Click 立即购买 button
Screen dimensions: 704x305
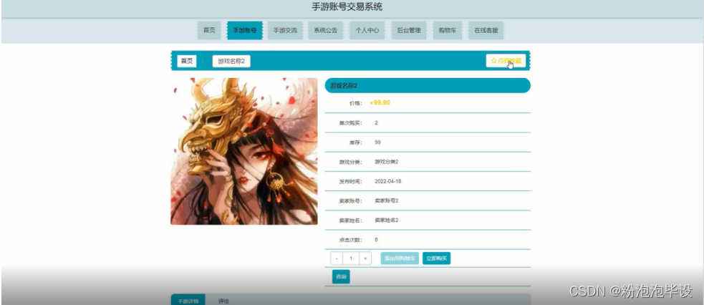tap(436, 258)
